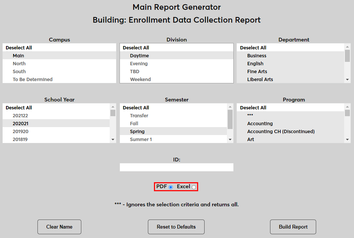The width and height of the screenshot is (354, 238).
Task: Click the School Year list scroll up arrow
Action: point(113,107)
